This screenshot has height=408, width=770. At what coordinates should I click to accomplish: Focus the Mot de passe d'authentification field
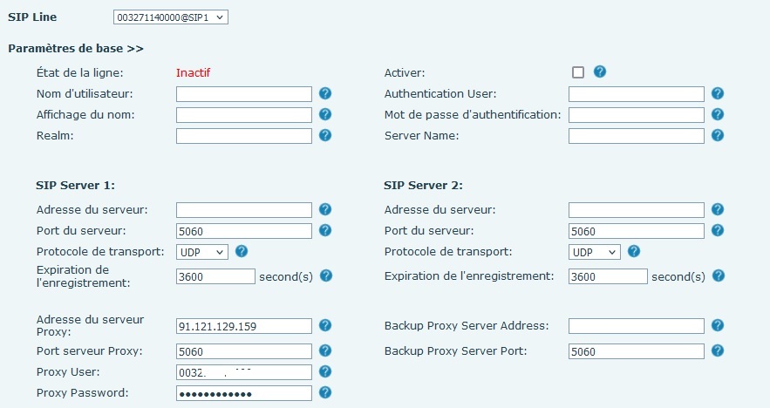click(x=636, y=115)
